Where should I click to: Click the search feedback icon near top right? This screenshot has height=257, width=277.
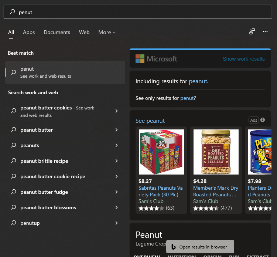pos(252,32)
